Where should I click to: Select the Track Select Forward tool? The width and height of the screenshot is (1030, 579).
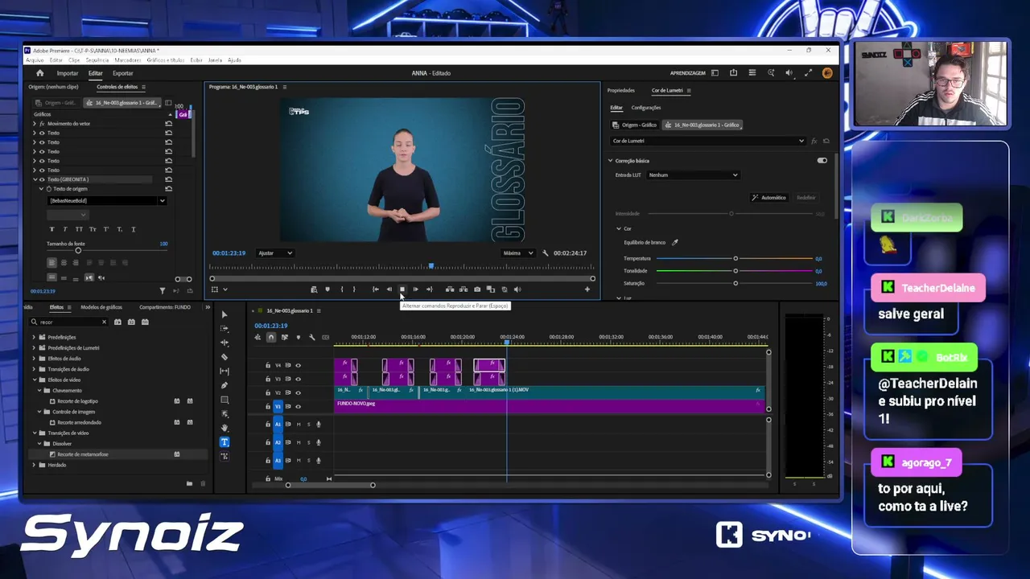[225, 329]
